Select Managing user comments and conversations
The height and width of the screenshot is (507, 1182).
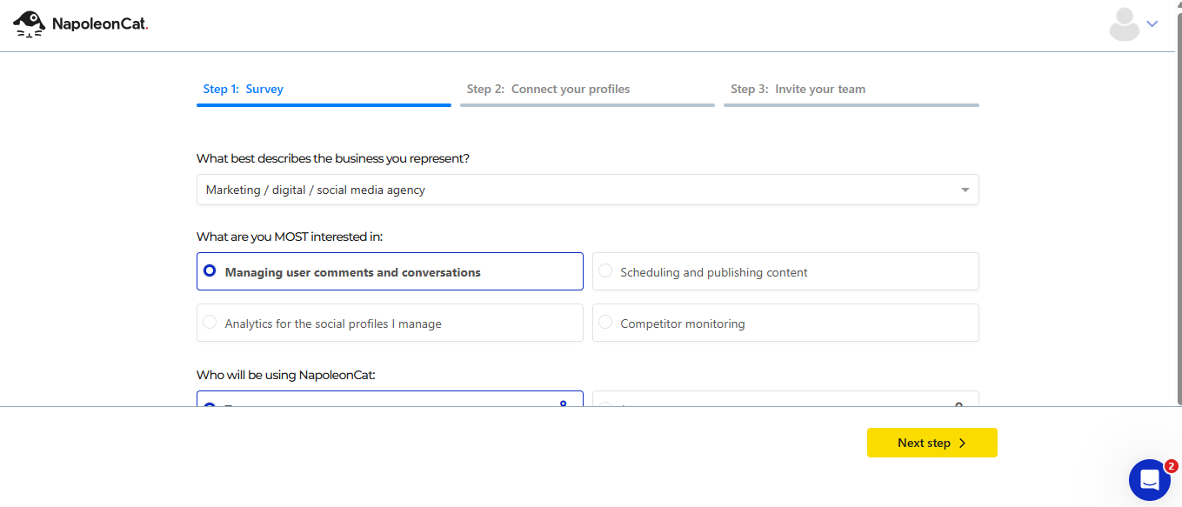[390, 271]
